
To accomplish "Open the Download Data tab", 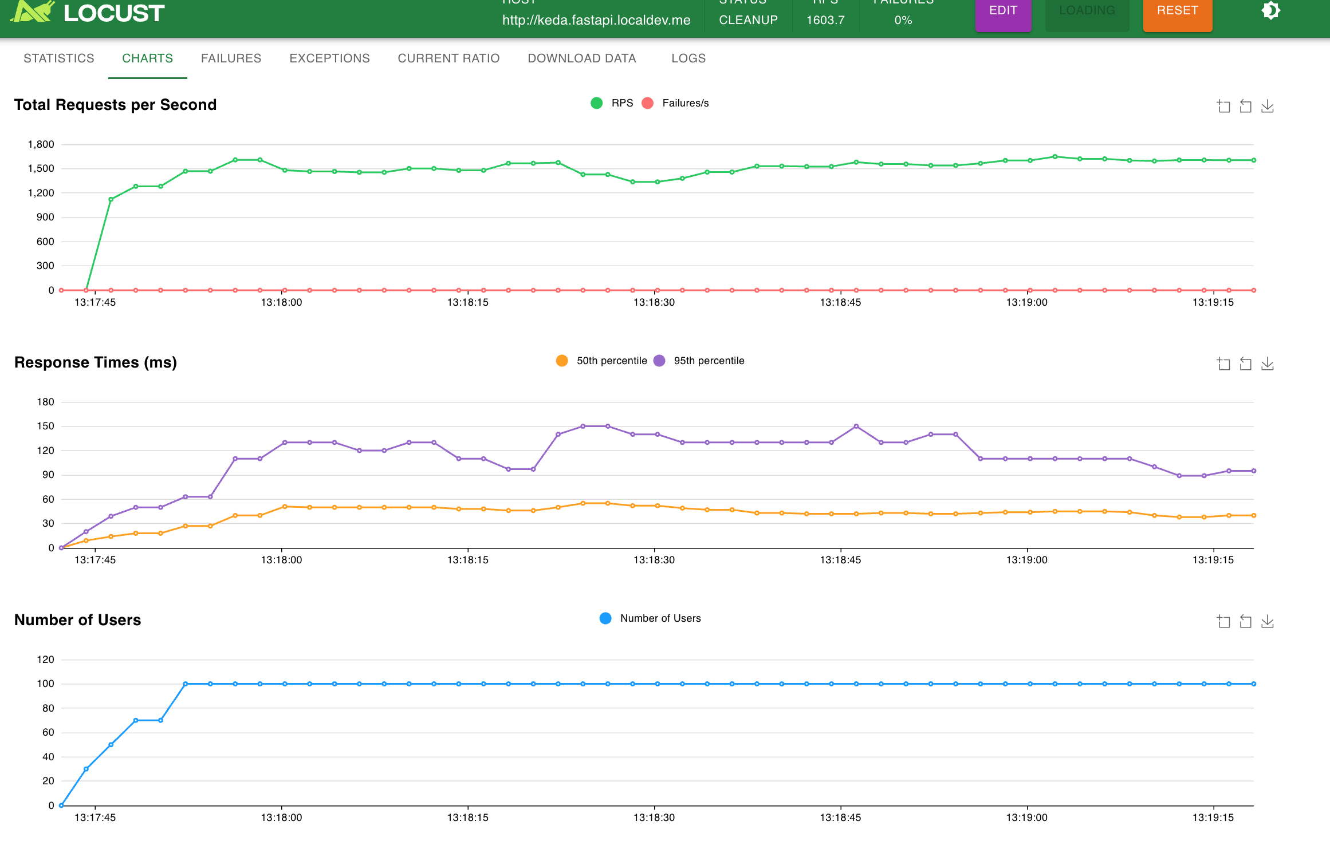I will [x=582, y=58].
